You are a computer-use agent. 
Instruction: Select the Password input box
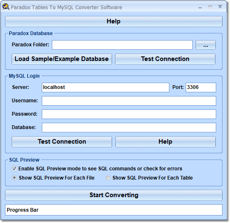(x=129, y=114)
